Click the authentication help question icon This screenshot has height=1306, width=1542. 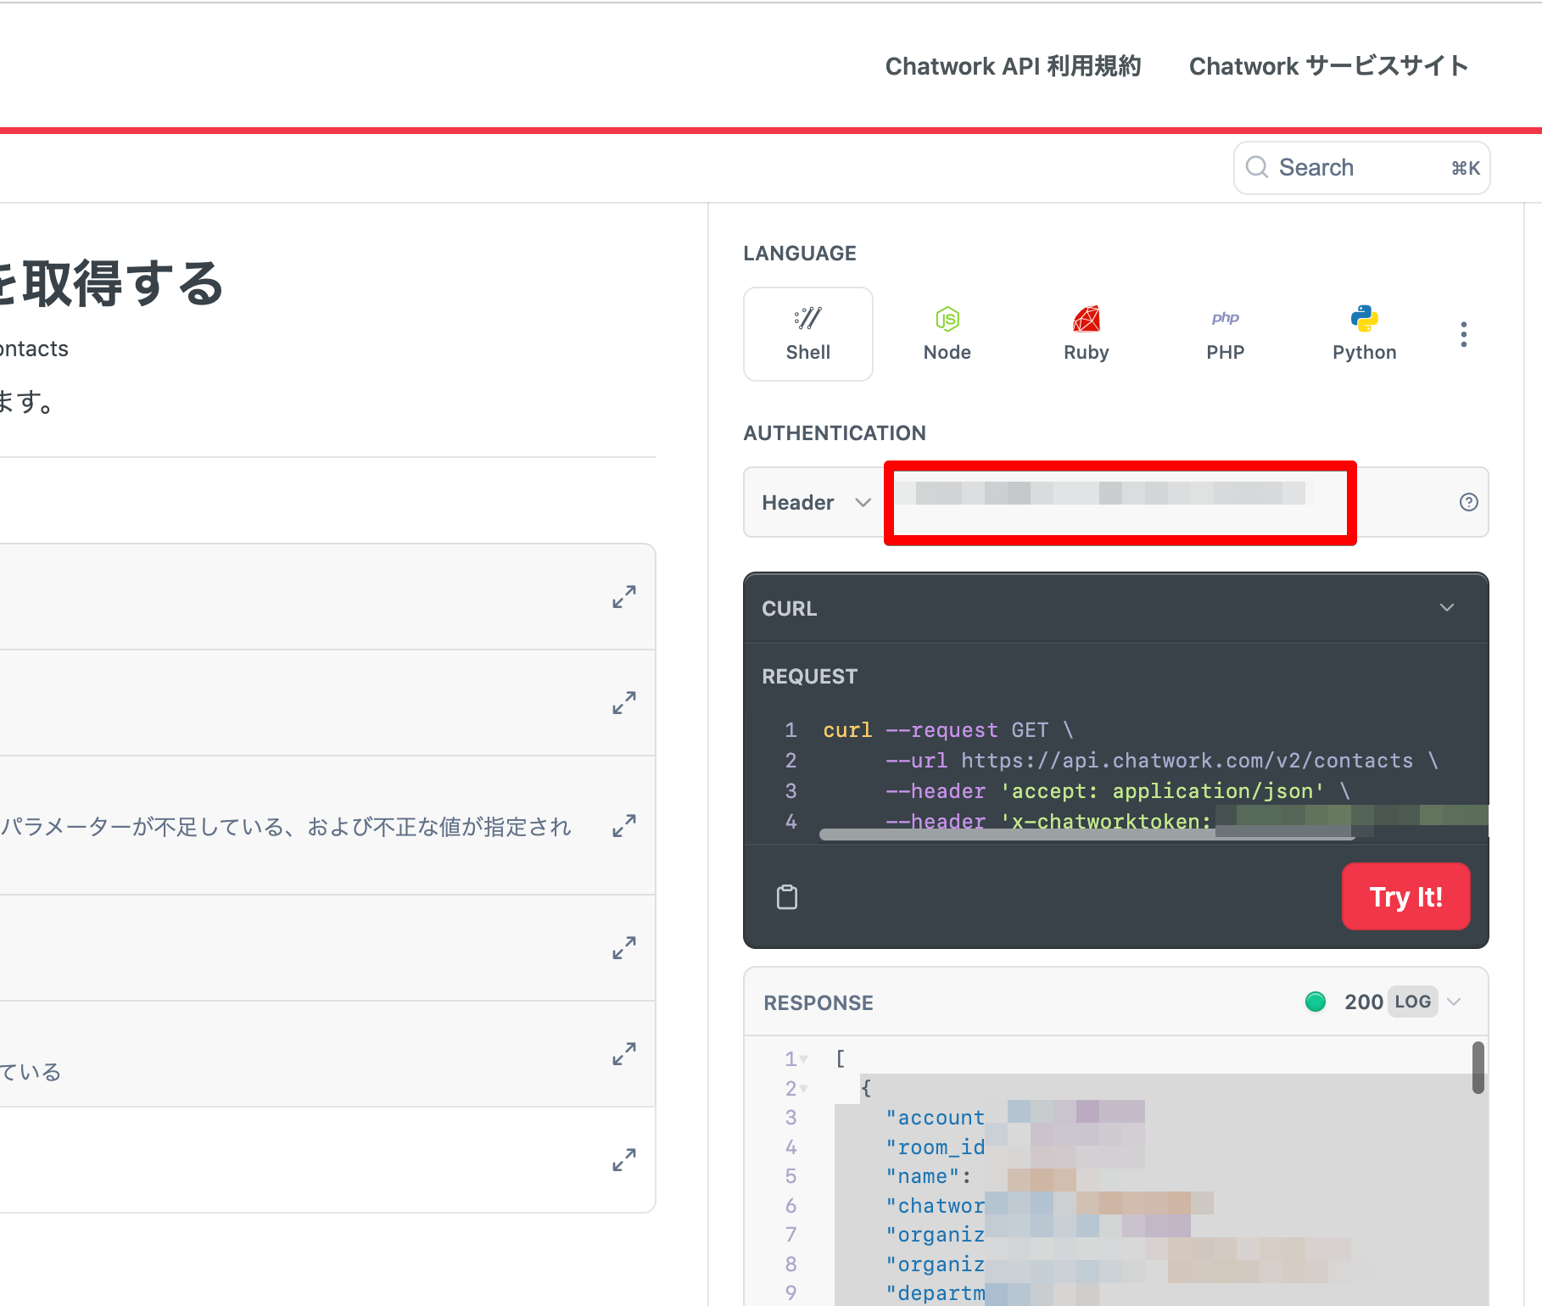tap(1468, 502)
